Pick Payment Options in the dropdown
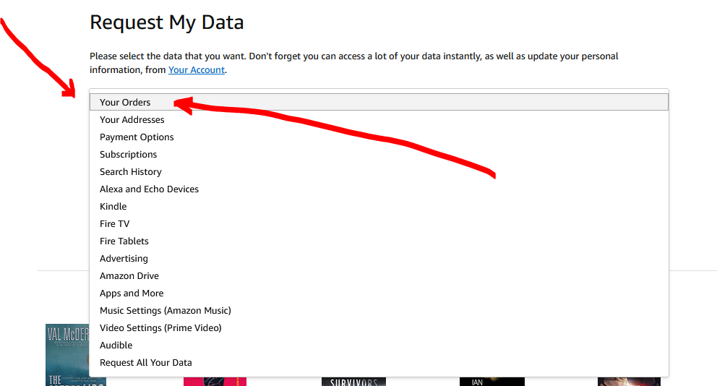 [x=137, y=137]
